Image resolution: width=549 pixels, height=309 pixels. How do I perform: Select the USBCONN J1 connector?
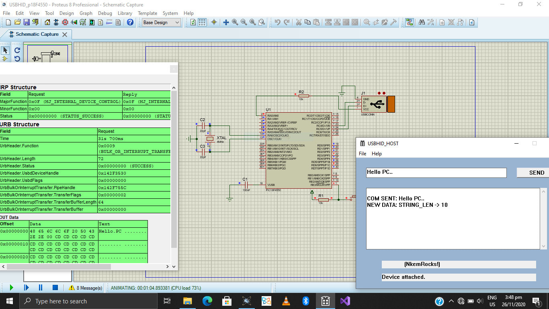pos(378,104)
